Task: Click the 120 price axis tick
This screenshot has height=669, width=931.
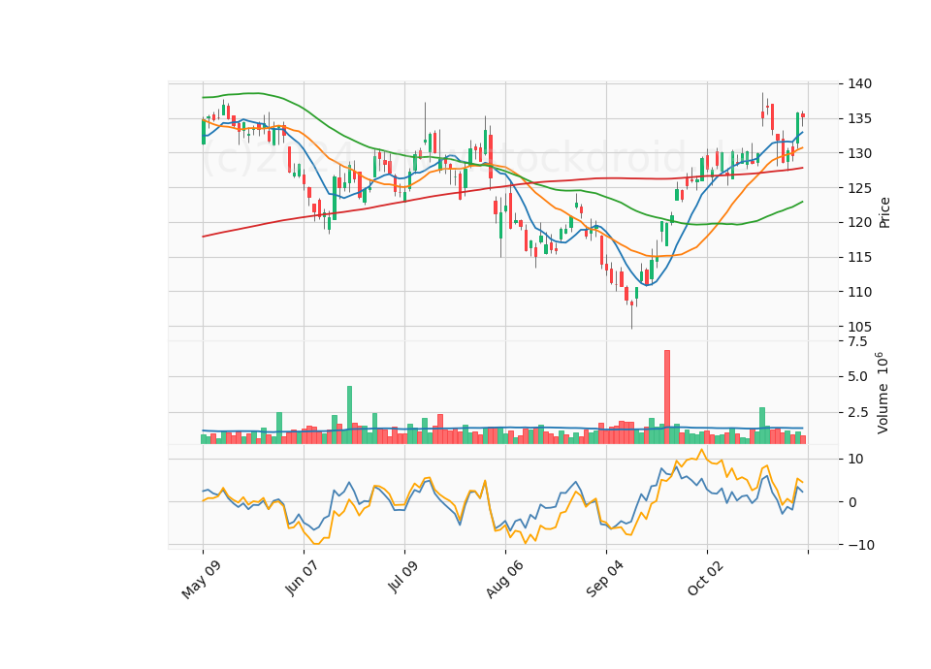Action: (x=860, y=223)
